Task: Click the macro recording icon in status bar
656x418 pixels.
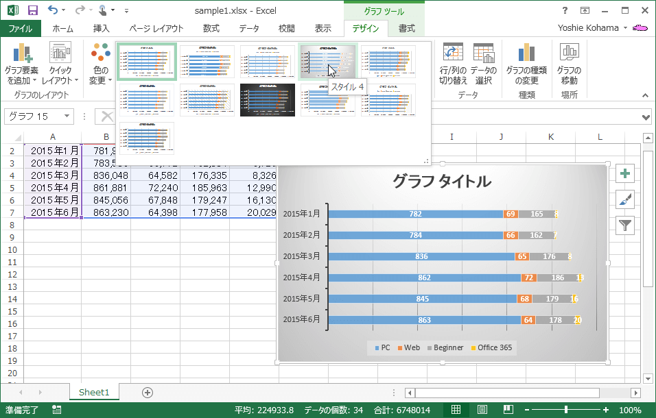Action: click(x=56, y=410)
